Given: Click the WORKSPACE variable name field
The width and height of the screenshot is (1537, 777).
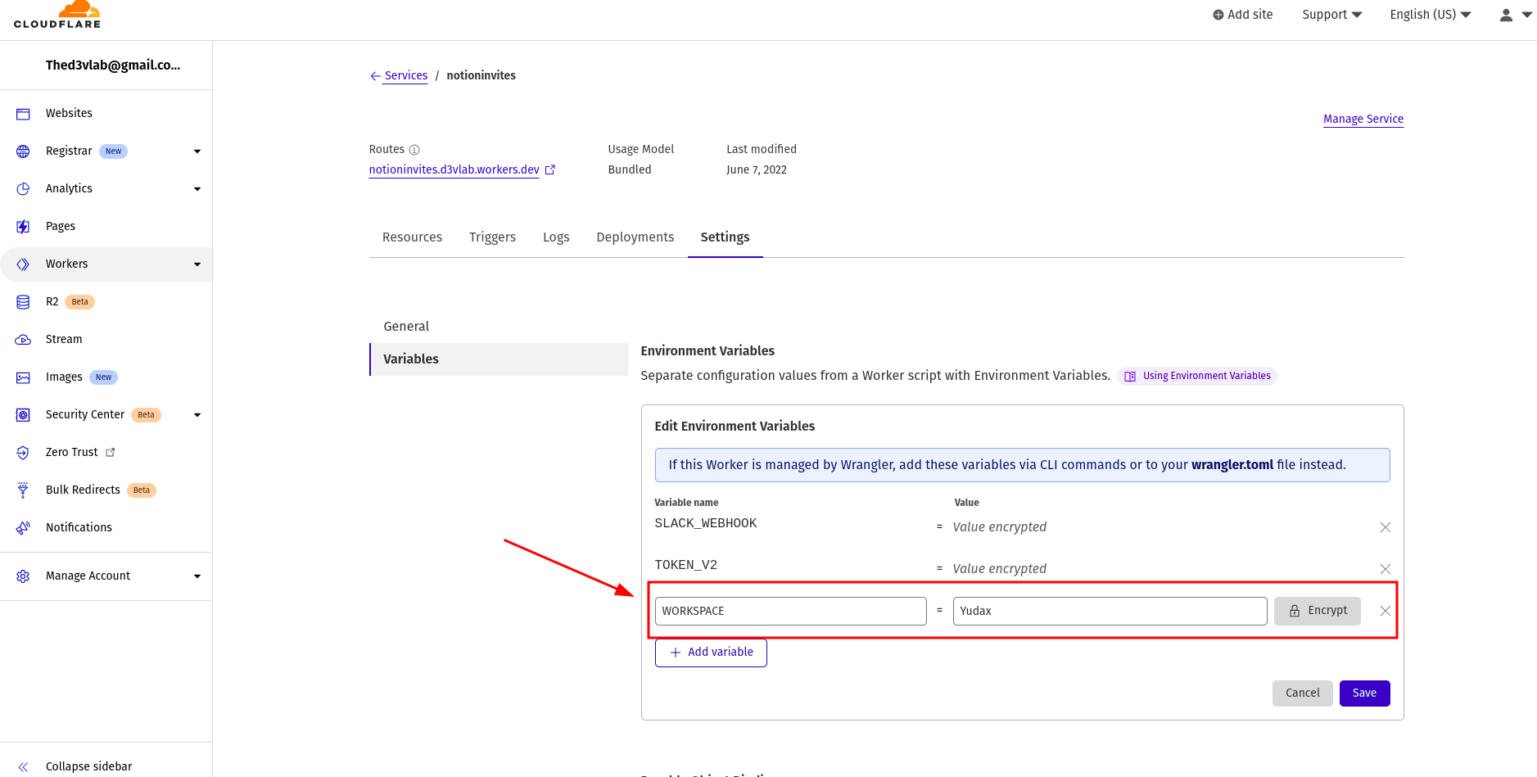Looking at the screenshot, I should 791,611.
